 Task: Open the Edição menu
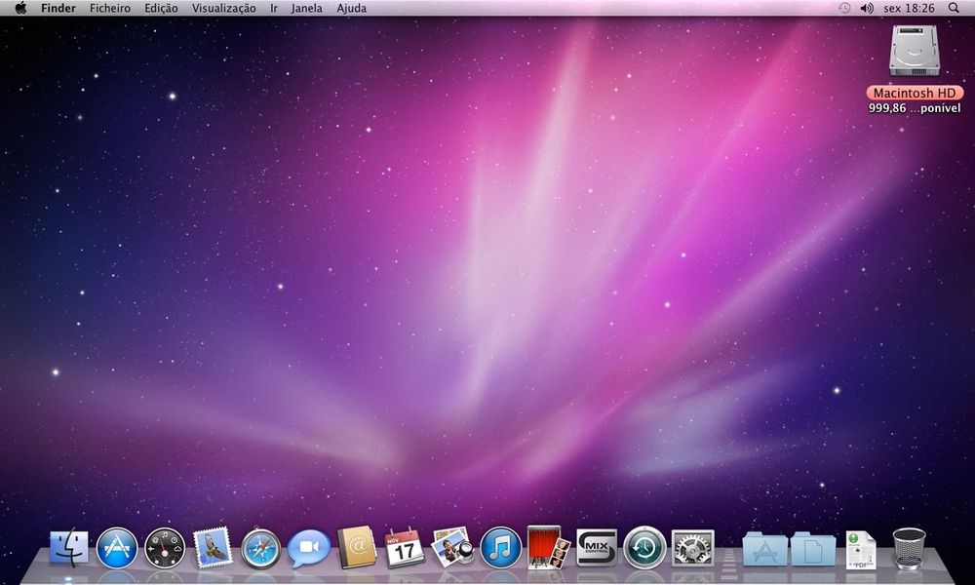[x=161, y=8]
